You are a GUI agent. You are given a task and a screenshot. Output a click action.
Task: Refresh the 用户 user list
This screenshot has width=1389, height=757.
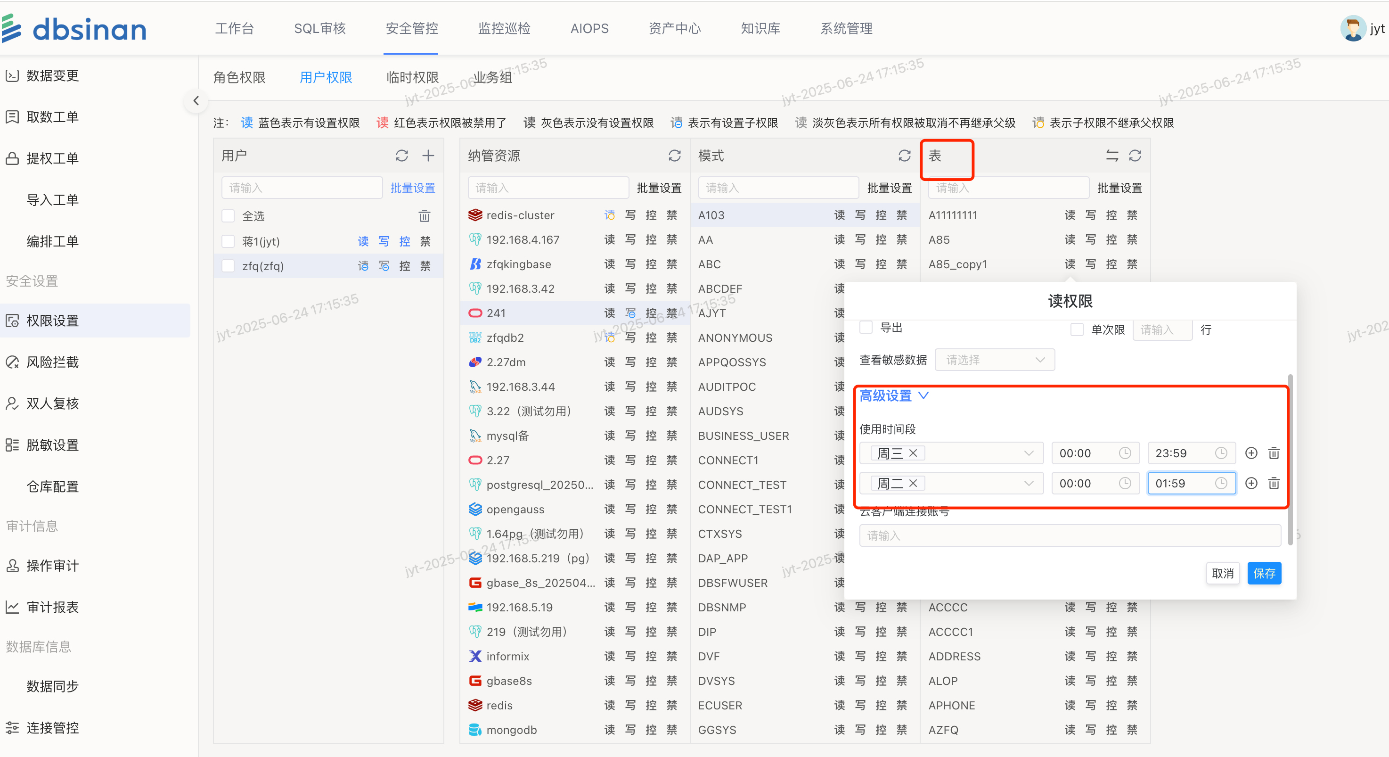[402, 156]
